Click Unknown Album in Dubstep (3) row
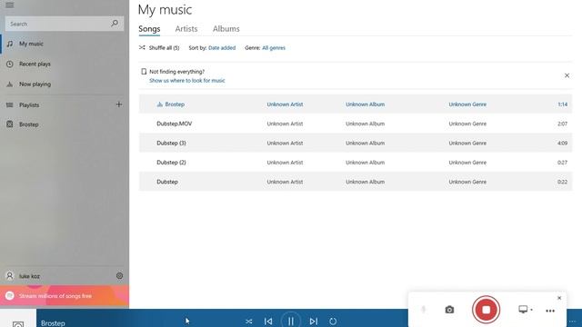The width and height of the screenshot is (582, 327). click(x=365, y=144)
